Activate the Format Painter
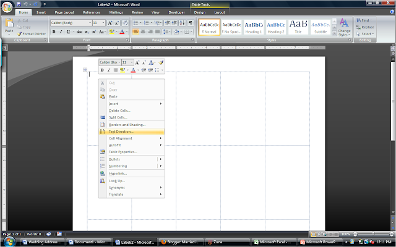Image resolution: width=396 pixels, height=247 pixels. pos(32,34)
